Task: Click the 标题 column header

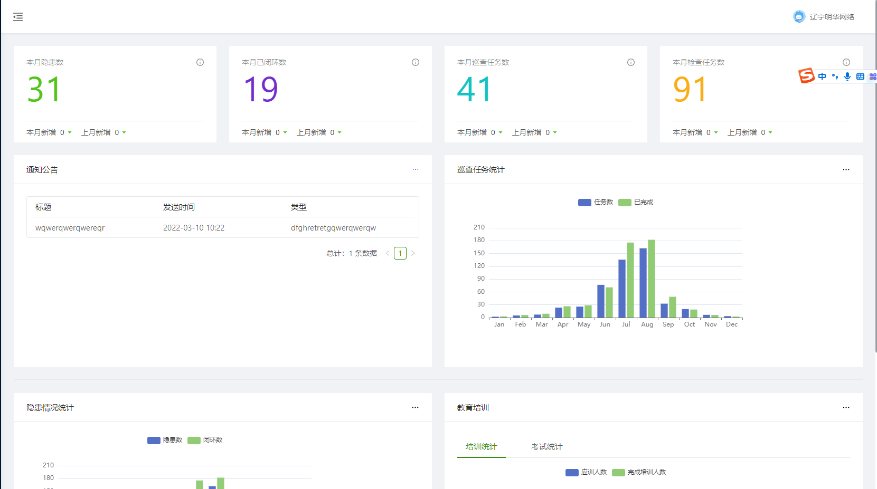Action: tap(43, 207)
